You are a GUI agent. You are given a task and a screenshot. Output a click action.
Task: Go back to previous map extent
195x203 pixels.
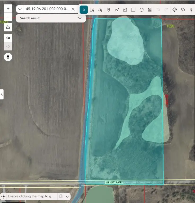[x=8, y=38]
